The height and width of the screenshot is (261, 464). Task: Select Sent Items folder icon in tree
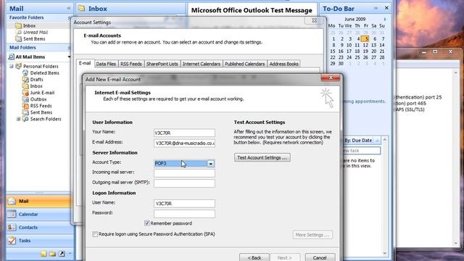25,112
